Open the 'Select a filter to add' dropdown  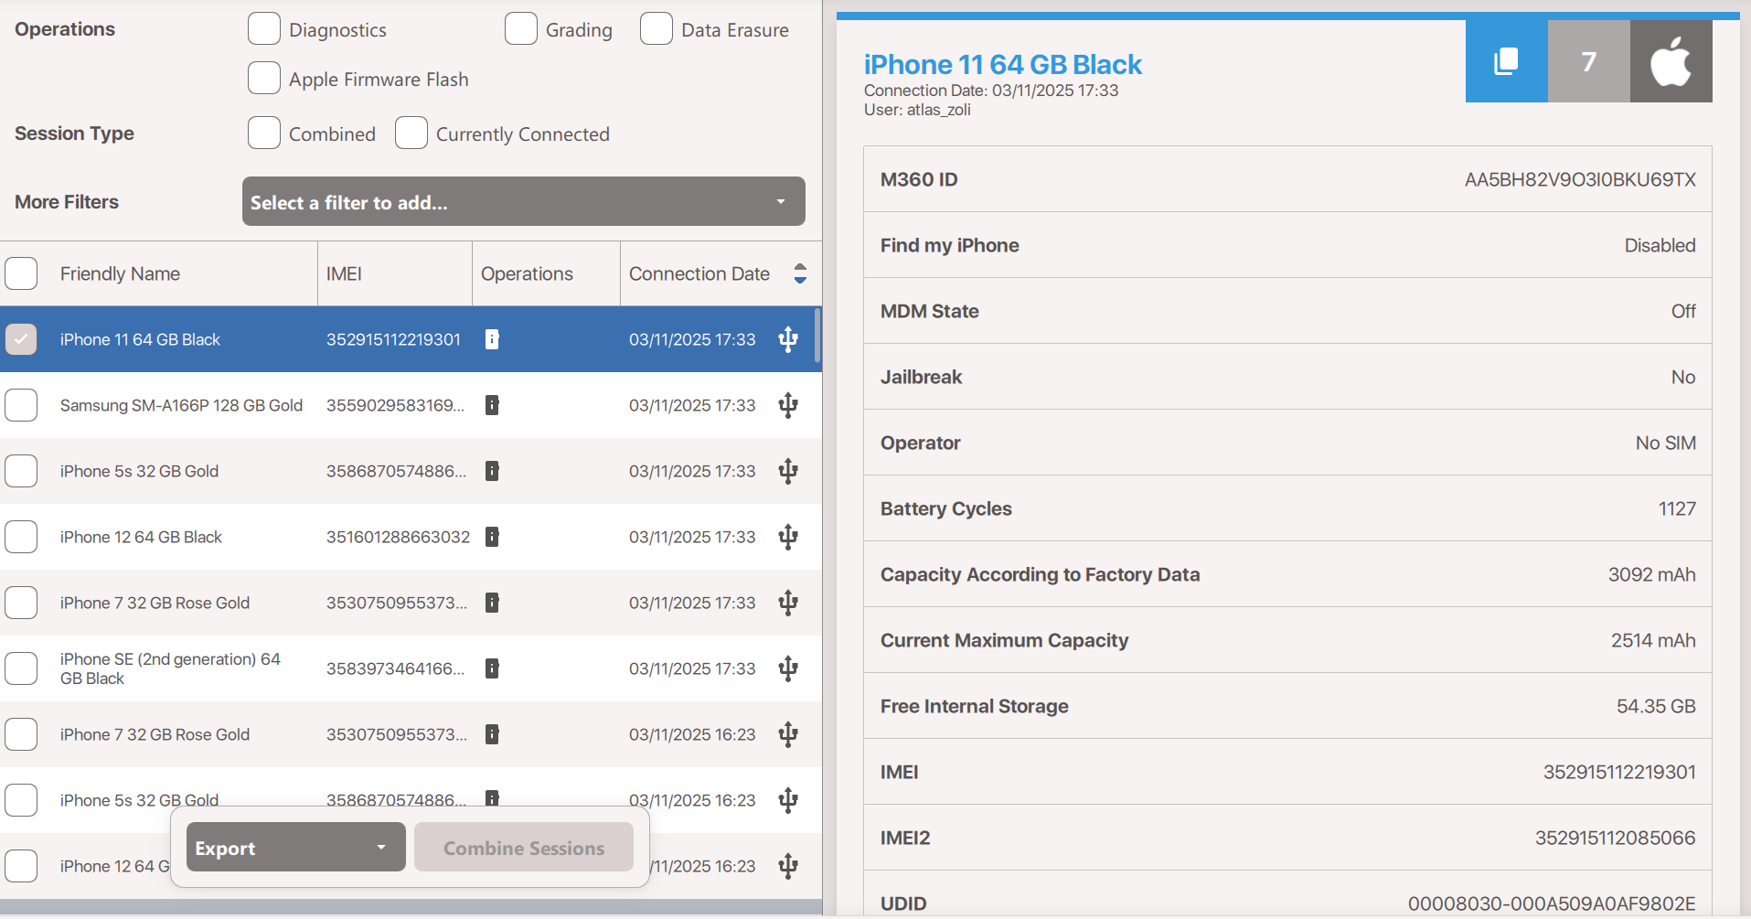pos(523,202)
